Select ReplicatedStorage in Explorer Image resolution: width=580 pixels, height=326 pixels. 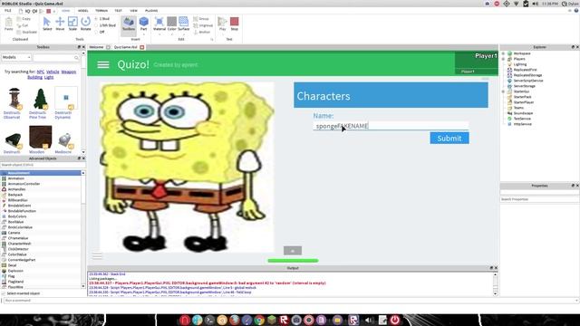527,75
